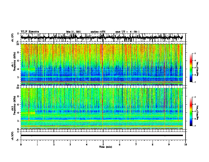Select the "start UT = 4 :30: 1" text
The image size is (209, 162).
[x=127, y=32]
